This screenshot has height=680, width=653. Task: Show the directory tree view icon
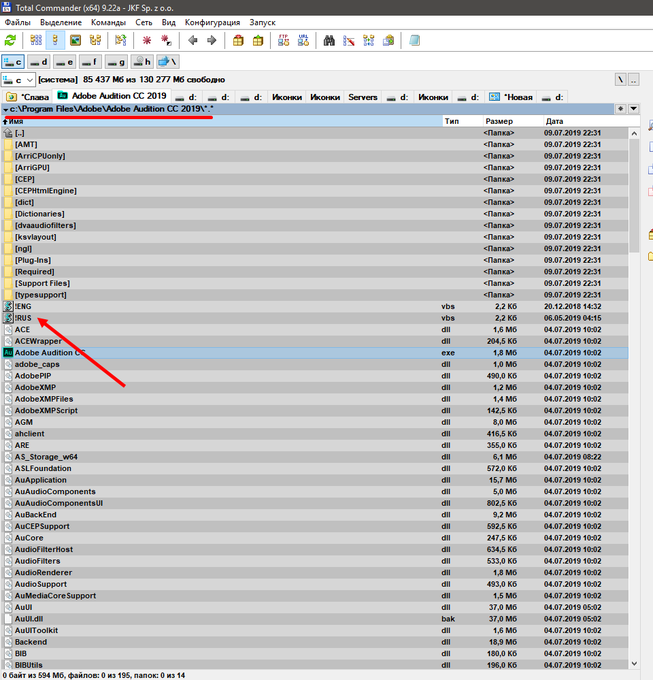(x=95, y=41)
